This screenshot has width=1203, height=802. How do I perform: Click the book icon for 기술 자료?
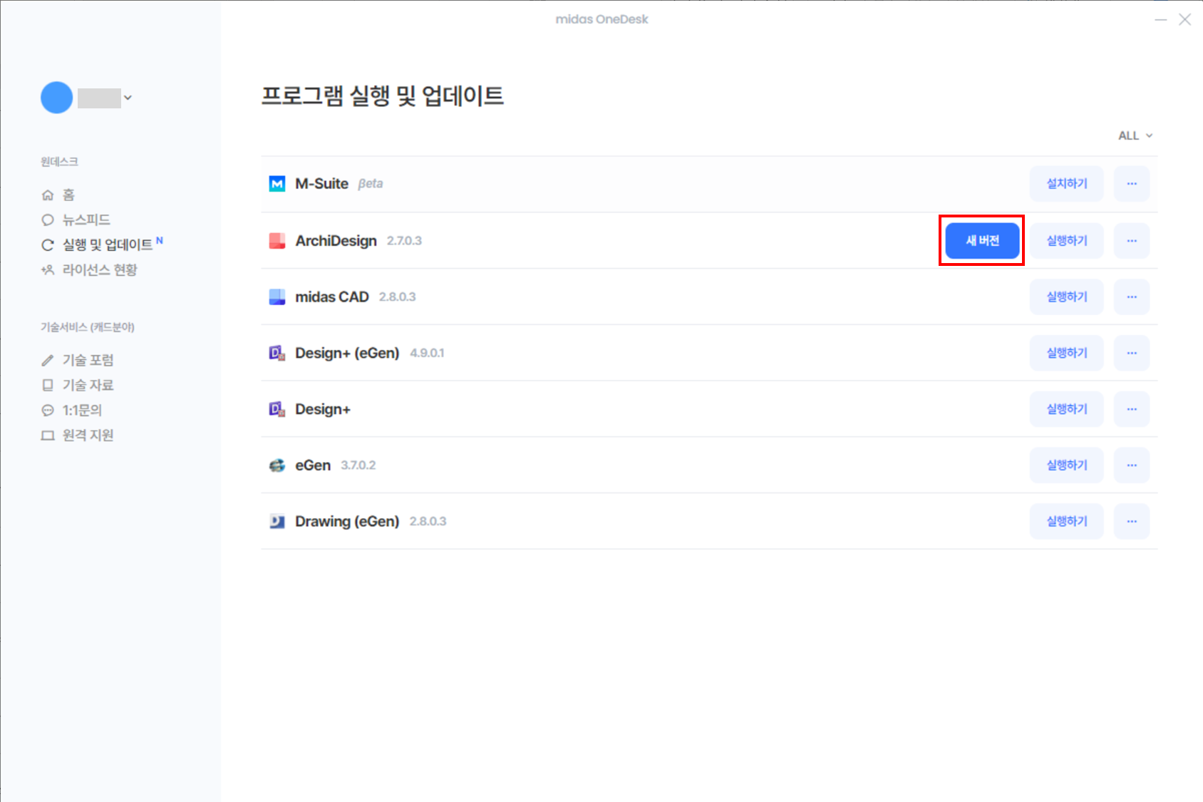click(48, 385)
